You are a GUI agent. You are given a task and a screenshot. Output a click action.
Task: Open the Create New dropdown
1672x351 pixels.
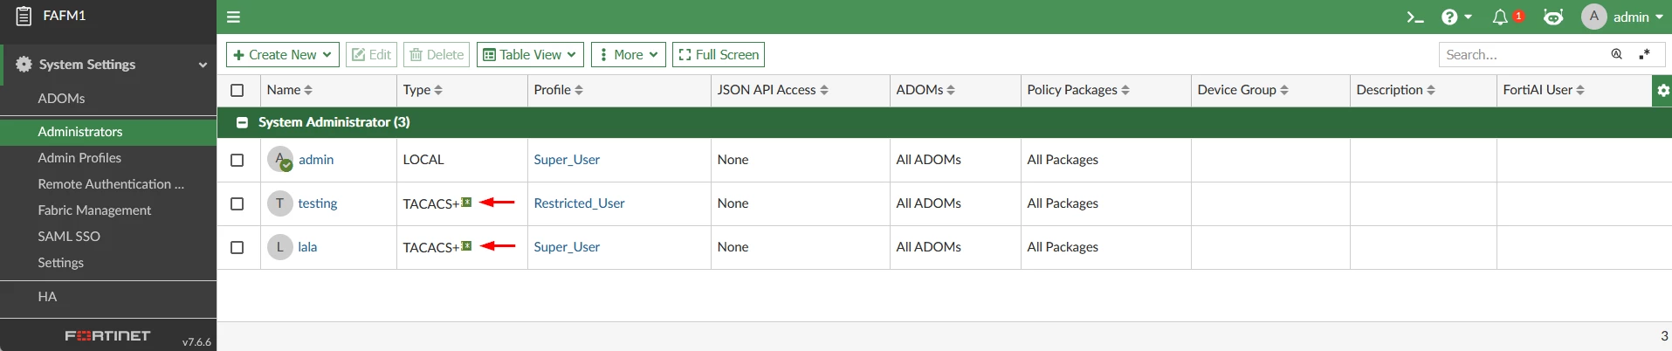point(282,54)
